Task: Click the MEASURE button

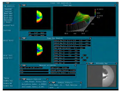Action: pyautogui.click(x=8, y=9)
